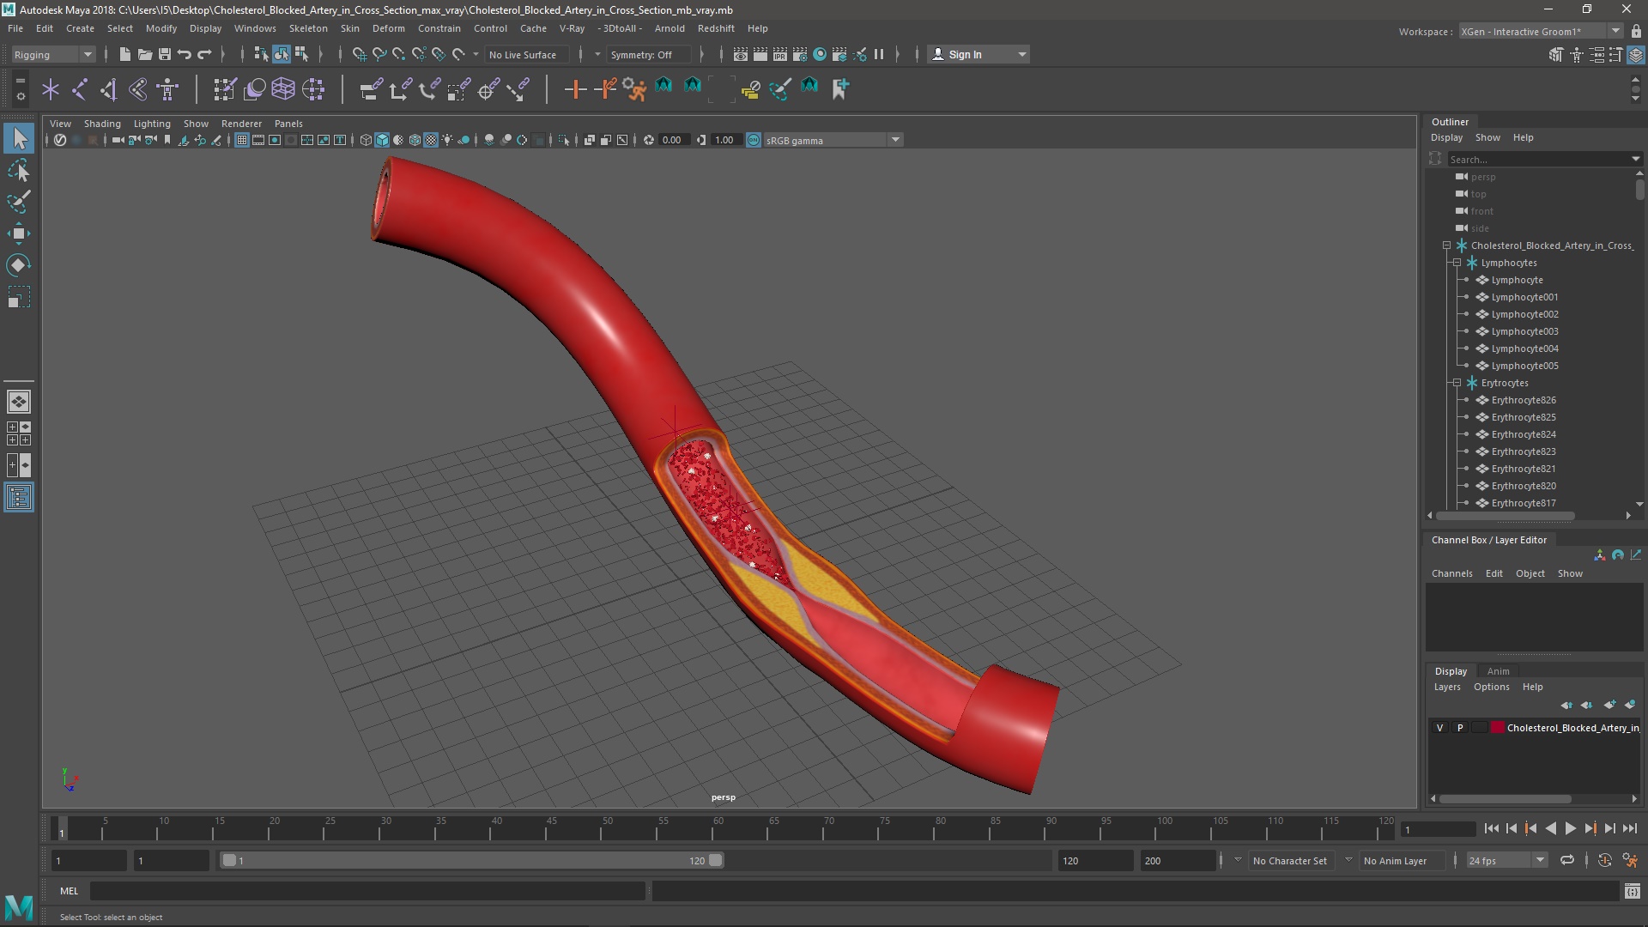Toggle textured display checker button

click(x=431, y=140)
